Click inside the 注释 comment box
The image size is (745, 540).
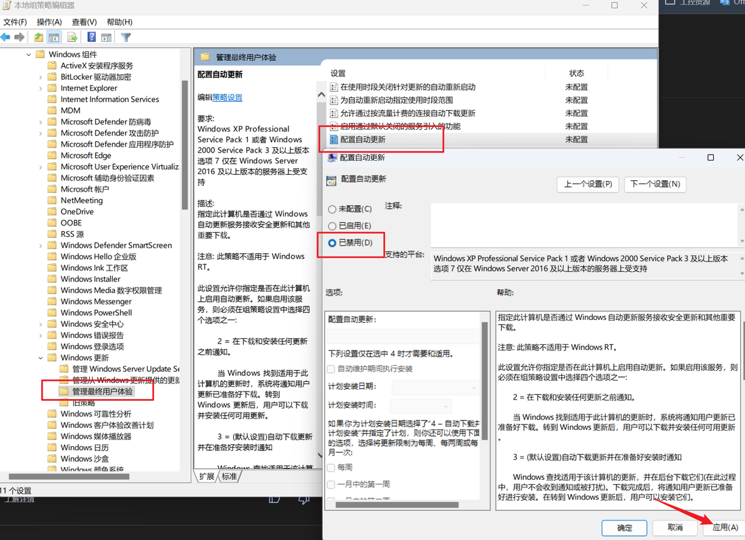[x=584, y=225]
